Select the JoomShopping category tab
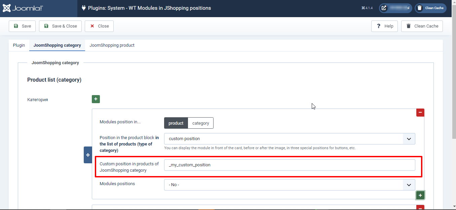 click(x=57, y=45)
